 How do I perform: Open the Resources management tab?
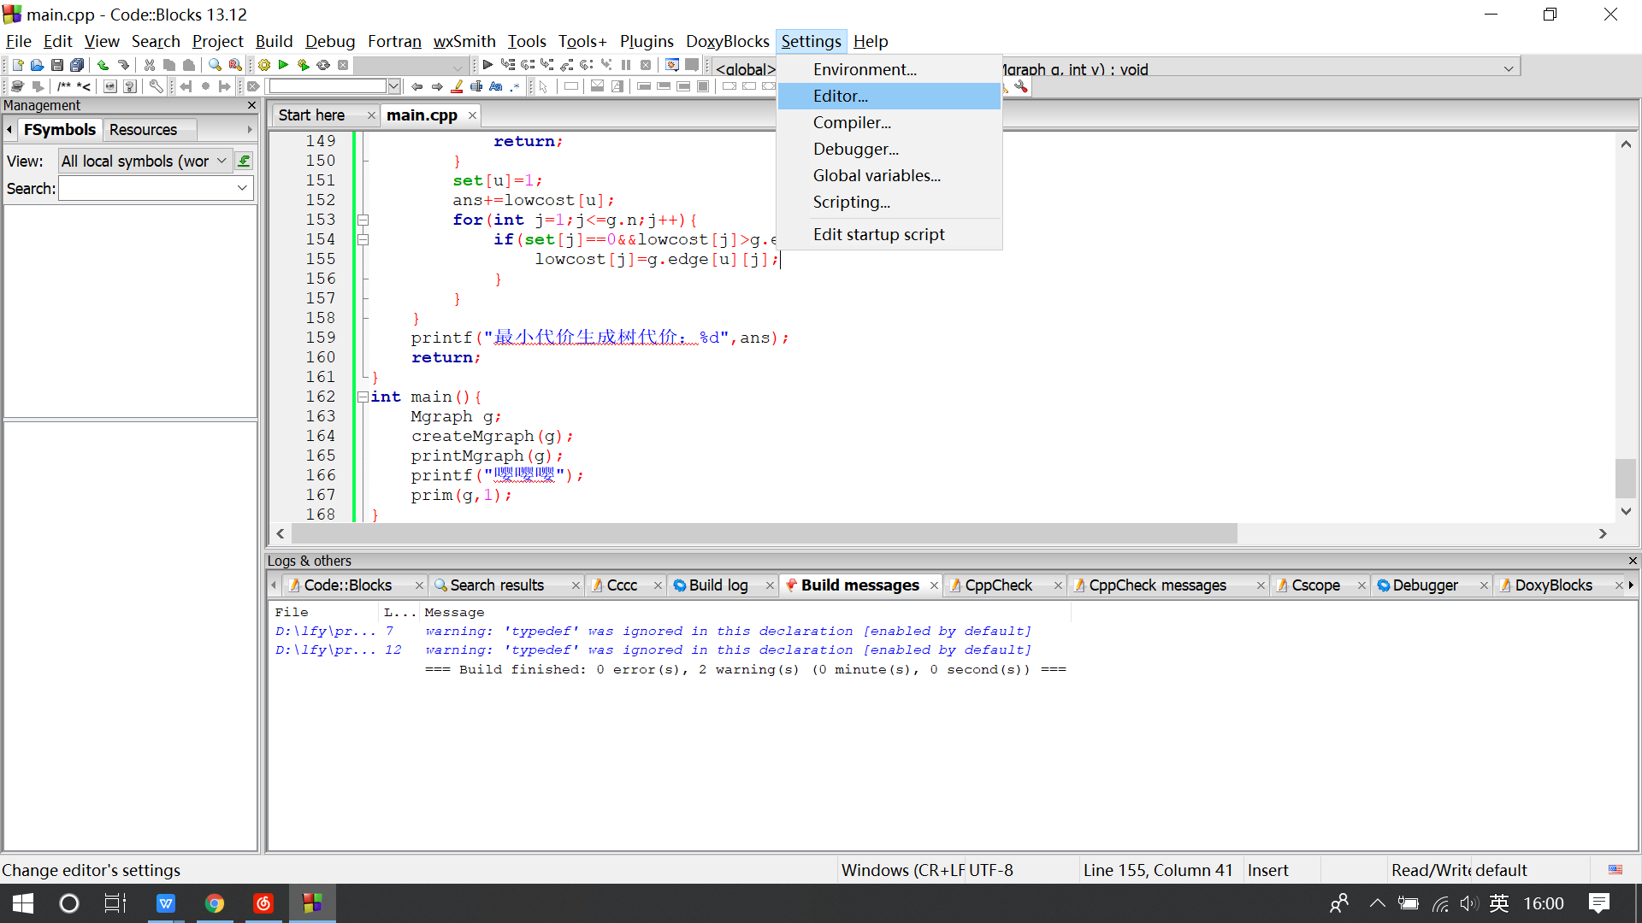[x=143, y=130]
